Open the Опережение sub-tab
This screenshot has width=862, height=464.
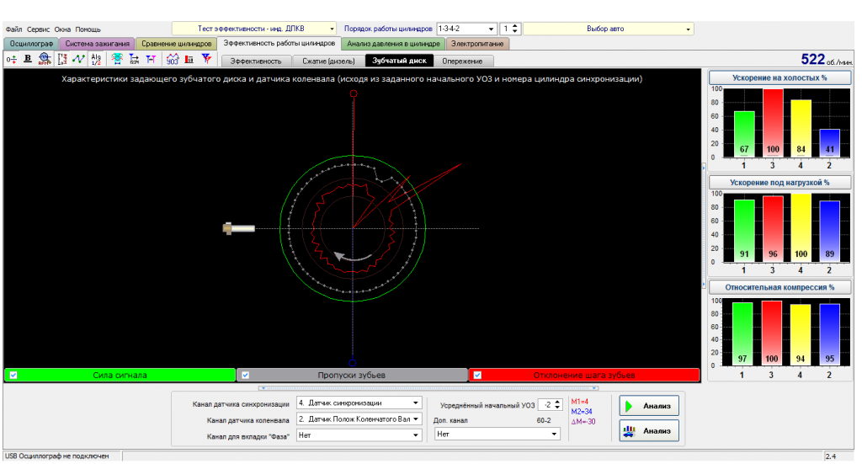462,61
